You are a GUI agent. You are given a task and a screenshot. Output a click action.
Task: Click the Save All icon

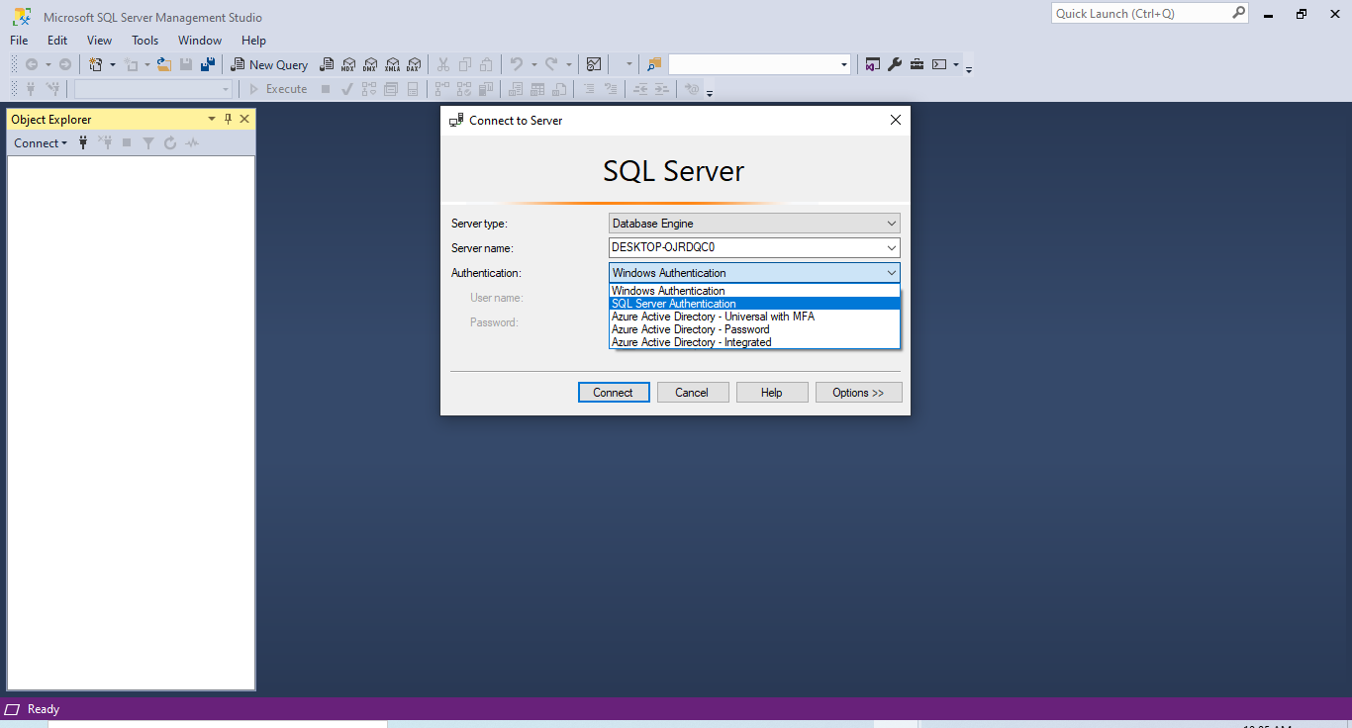coord(208,64)
